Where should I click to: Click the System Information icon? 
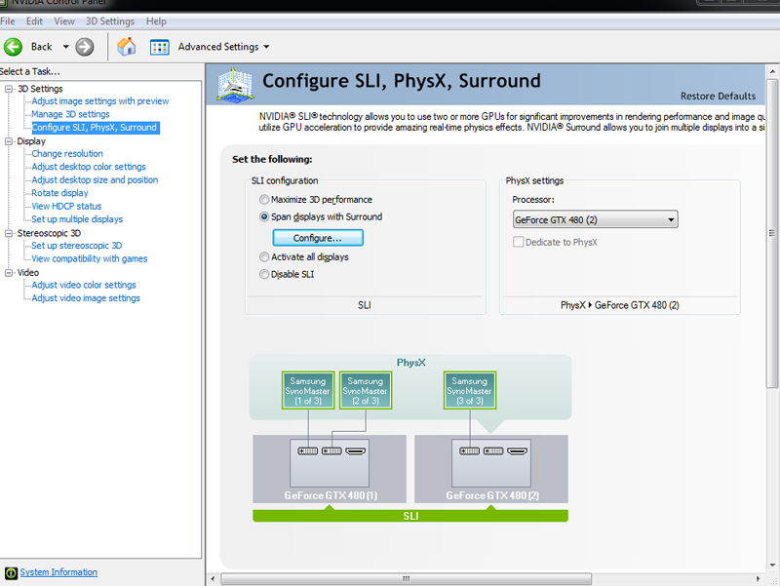(x=11, y=572)
